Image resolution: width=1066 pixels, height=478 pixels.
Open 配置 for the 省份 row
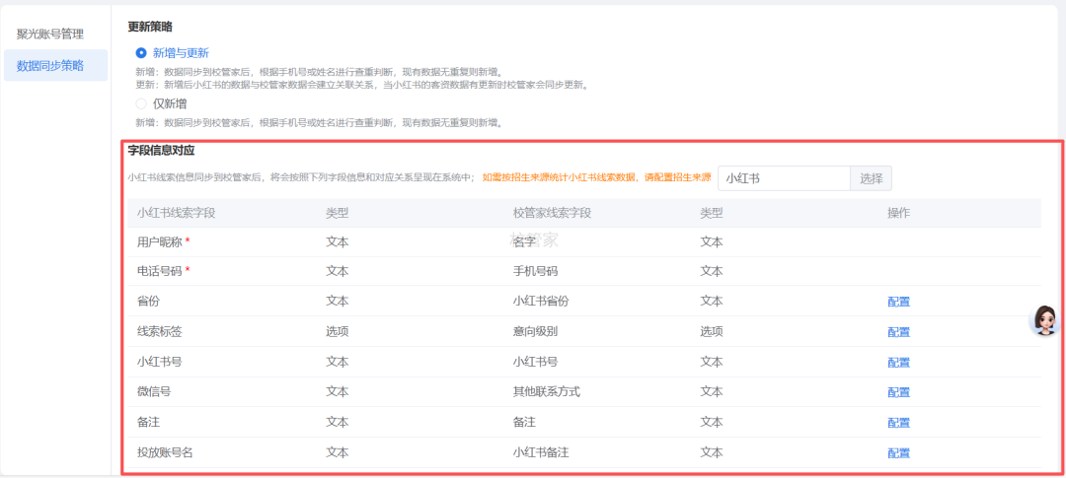click(x=898, y=302)
